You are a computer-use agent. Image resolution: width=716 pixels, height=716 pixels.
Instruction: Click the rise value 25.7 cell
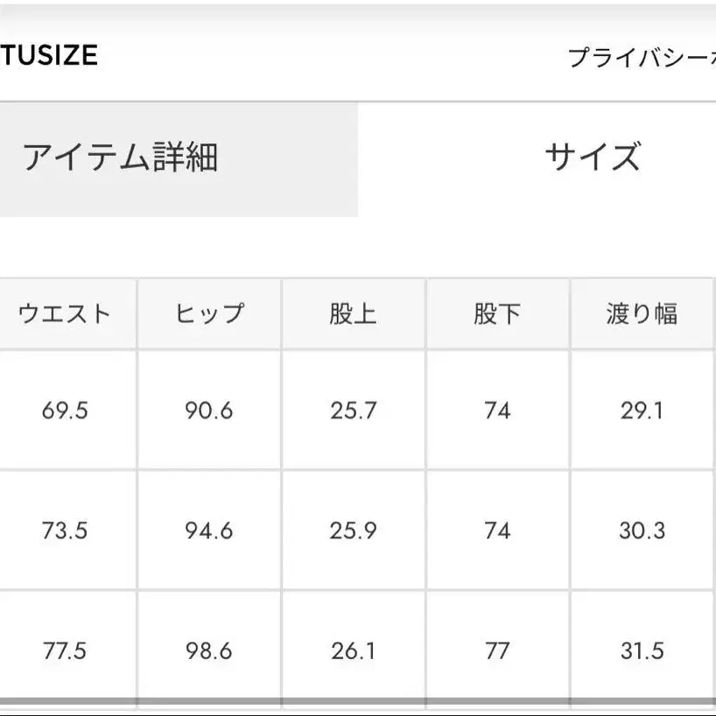coord(353,411)
